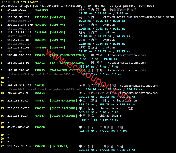Select IP 207.45.219.9
Viewport: 176px width, 153px height.
tap(17, 93)
